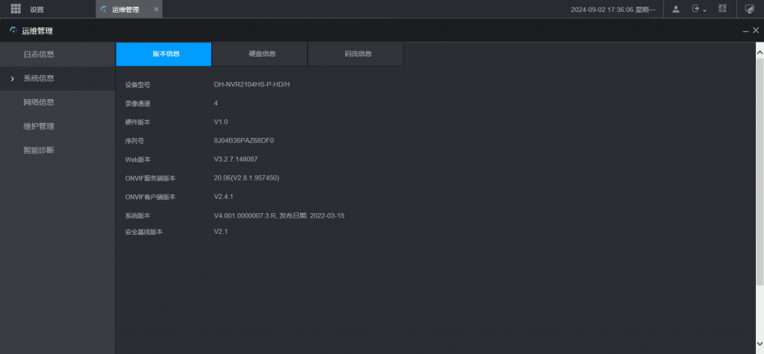Click the monitor display icon
Viewport: 764px width, 354px height.
pyautogui.click(x=750, y=9)
